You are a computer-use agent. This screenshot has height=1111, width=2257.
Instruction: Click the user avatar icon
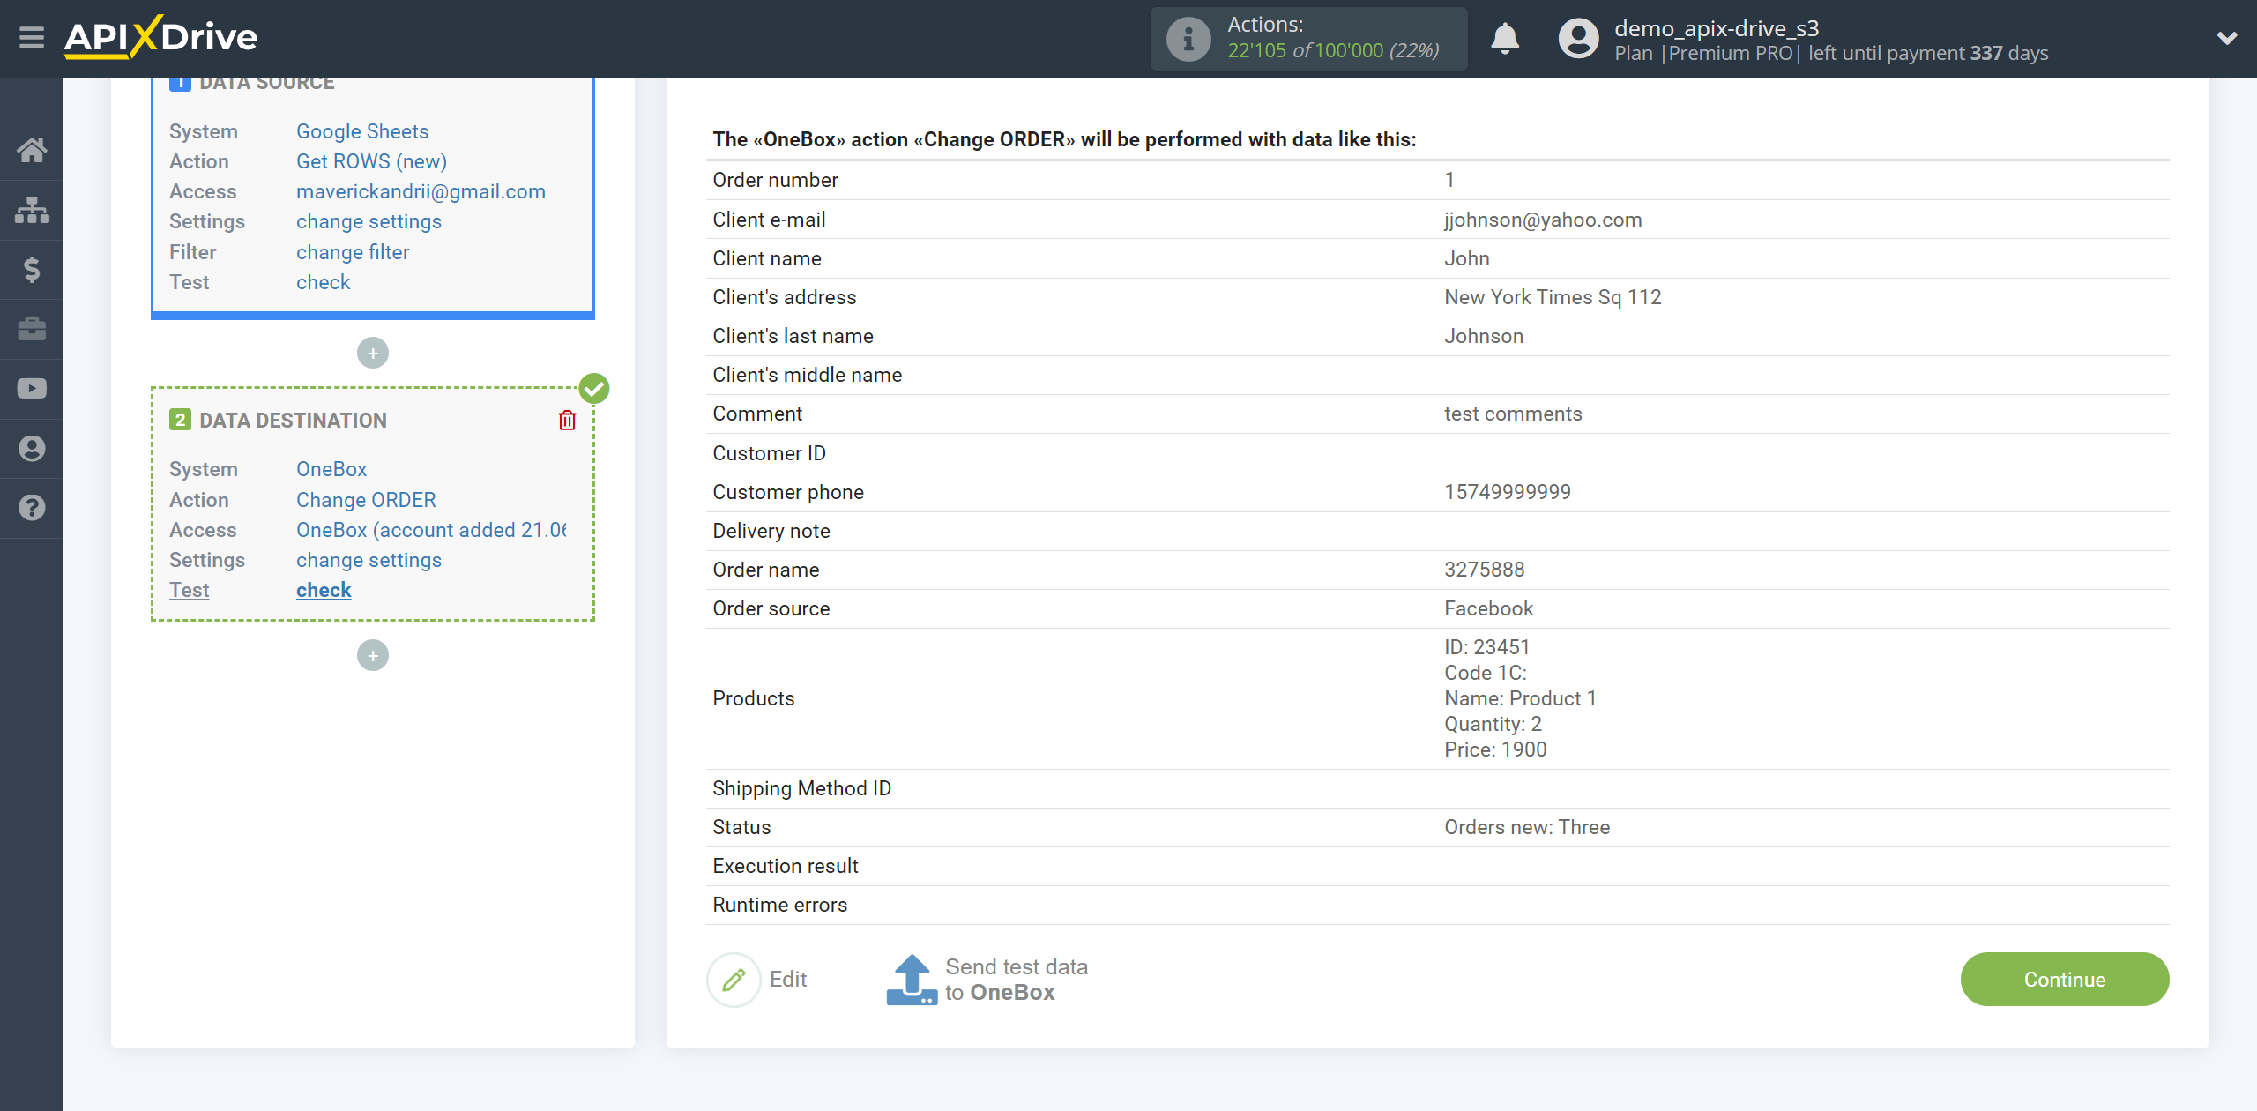pos(1578,39)
